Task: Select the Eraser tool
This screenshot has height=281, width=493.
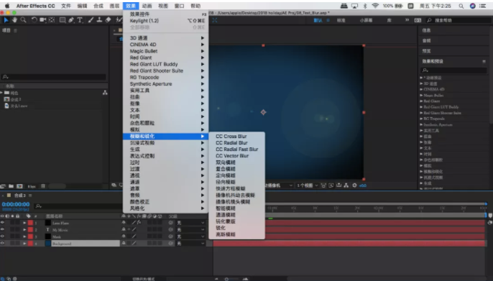Action: [108, 20]
